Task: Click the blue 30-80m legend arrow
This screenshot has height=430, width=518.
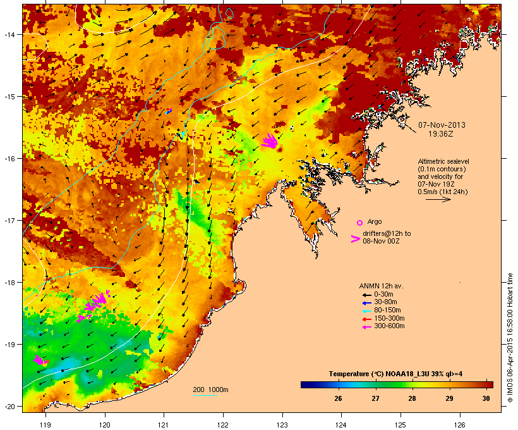Action: coord(366,303)
